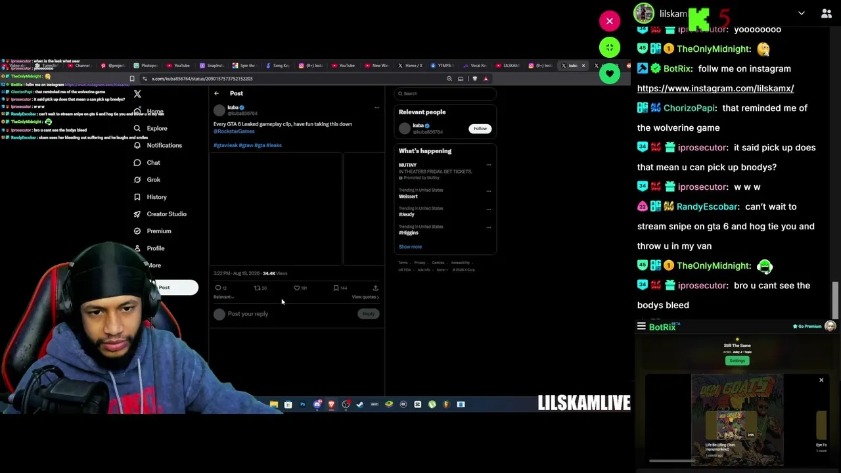
Task: Close the active kuba X tab
Action: tap(583, 66)
